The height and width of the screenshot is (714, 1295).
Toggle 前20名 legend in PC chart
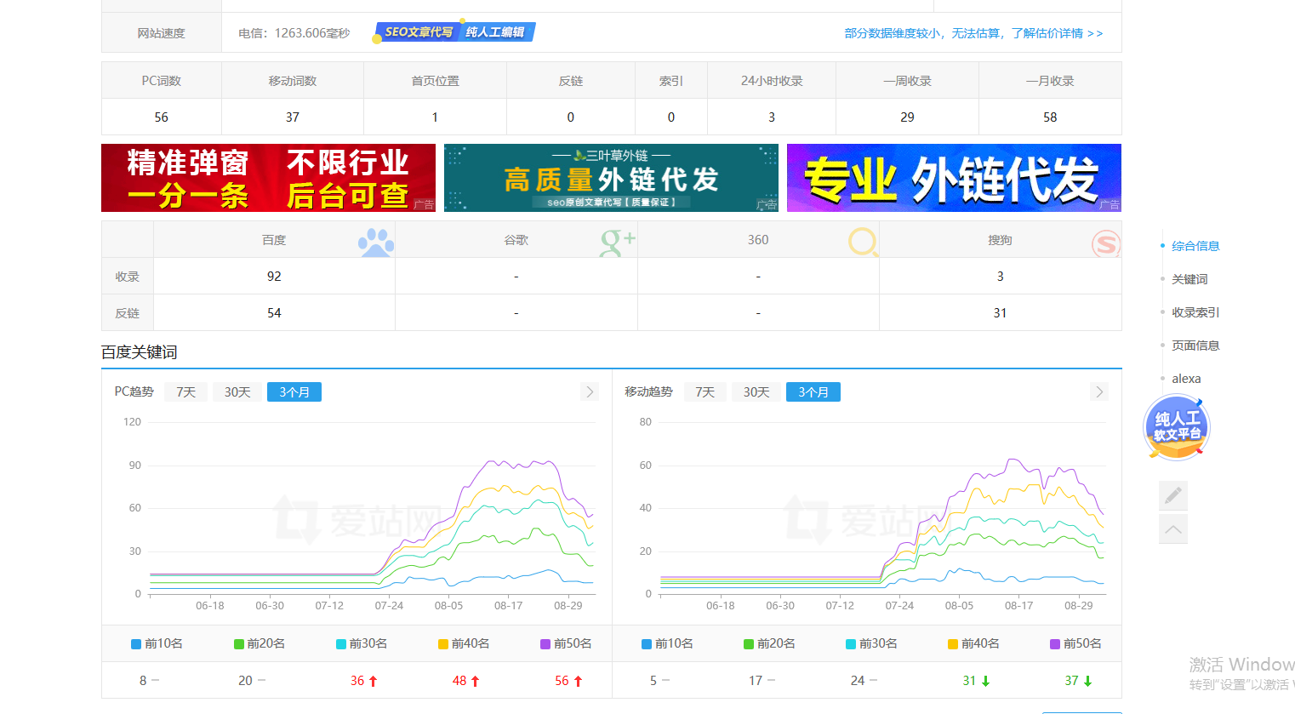[260, 643]
